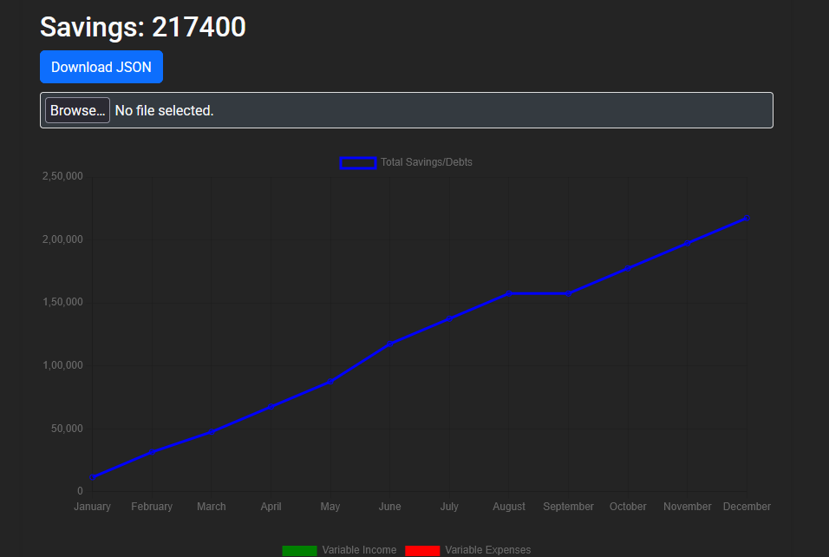Click the January x-axis label

[93, 507]
